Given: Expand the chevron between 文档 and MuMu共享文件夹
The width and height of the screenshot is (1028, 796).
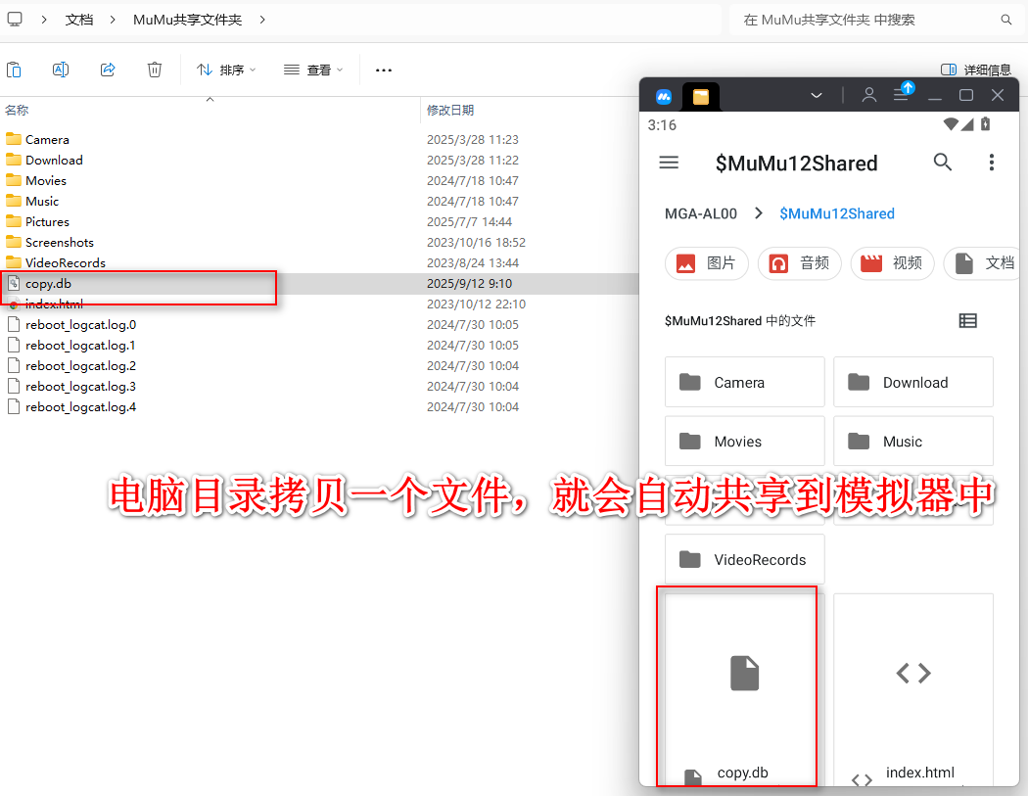Looking at the screenshot, I should tap(113, 20).
